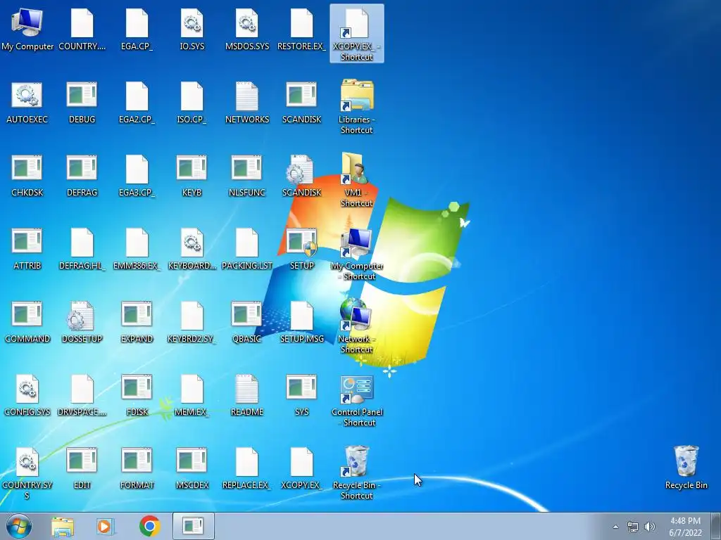
Task: Open the Windows Start menu orb
Action: (x=19, y=526)
